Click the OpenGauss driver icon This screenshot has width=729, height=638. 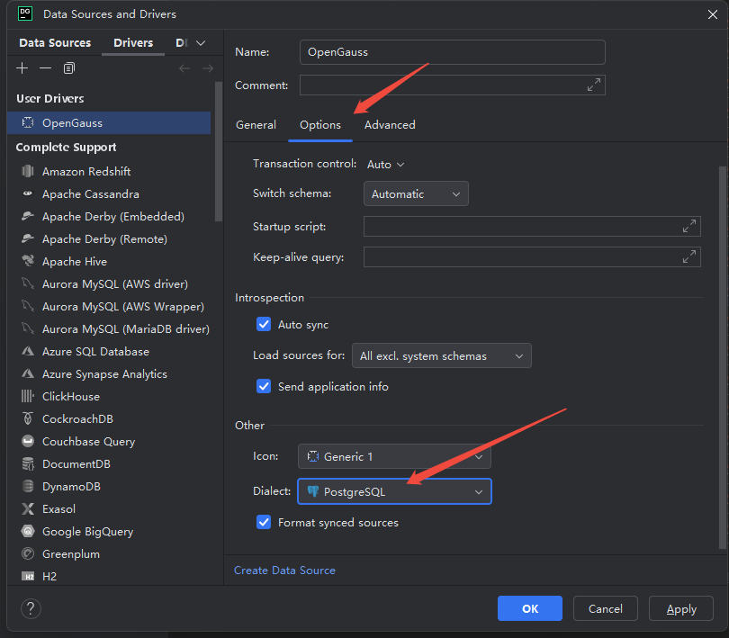pyautogui.click(x=28, y=122)
